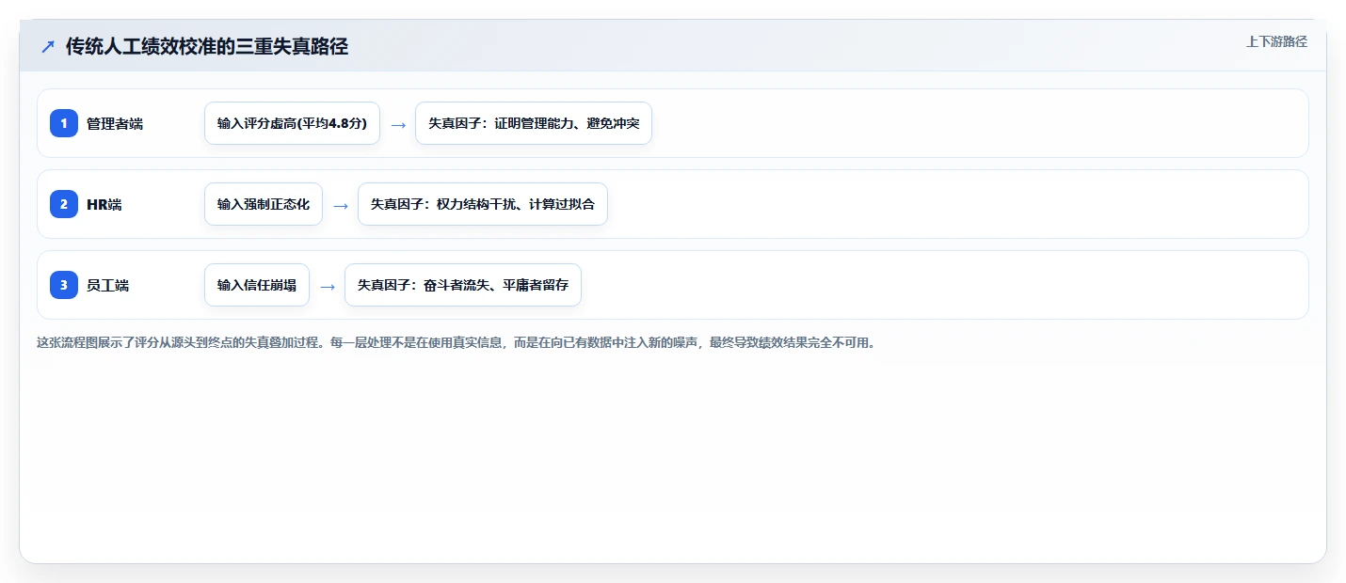This screenshot has width=1346, height=583.
Task: Click the HR端 label
Action: point(104,204)
